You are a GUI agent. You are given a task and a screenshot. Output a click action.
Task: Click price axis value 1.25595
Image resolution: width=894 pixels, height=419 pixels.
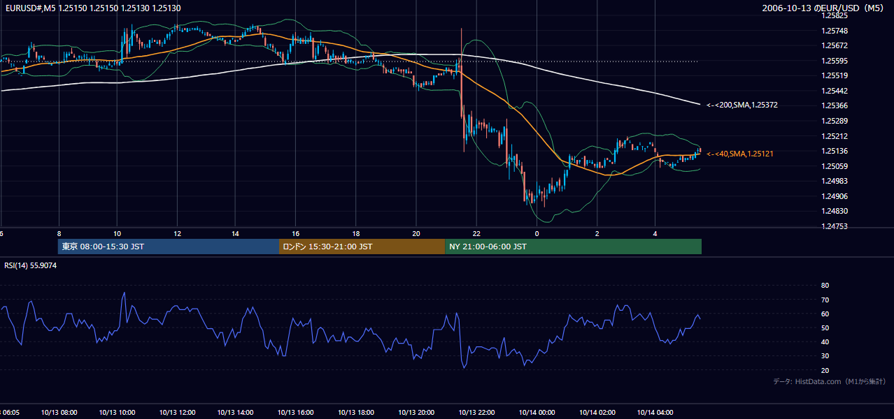[x=833, y=61]
